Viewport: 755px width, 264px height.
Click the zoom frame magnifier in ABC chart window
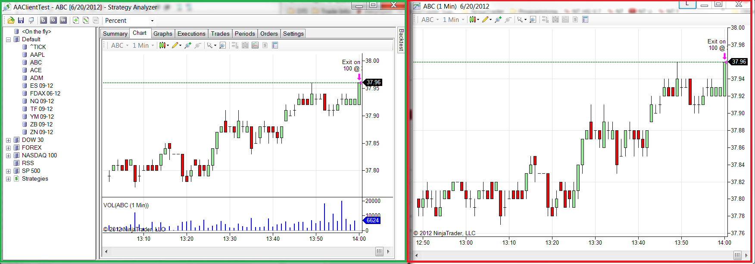[533, 19]
